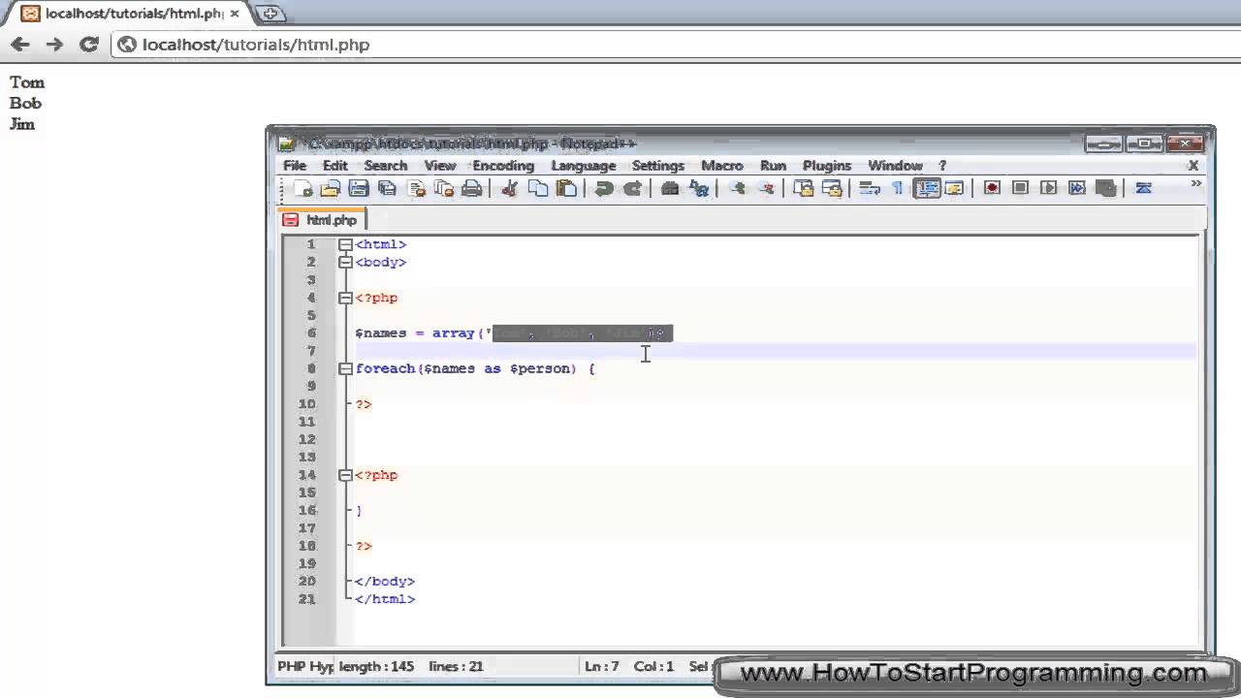Open the Macro menu
This screenshot has width=1241, height=698.
pyautogui.click(x=722, y=166)
